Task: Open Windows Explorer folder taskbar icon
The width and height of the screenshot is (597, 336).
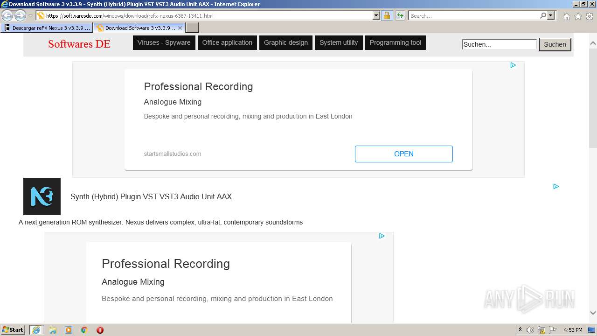Action: click(53, 330)
